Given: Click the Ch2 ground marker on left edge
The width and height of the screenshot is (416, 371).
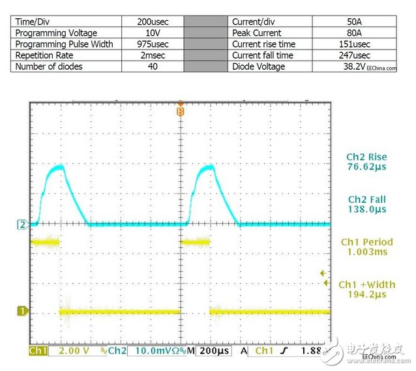Looking at the screenshot, I should [x=21, y=225].
